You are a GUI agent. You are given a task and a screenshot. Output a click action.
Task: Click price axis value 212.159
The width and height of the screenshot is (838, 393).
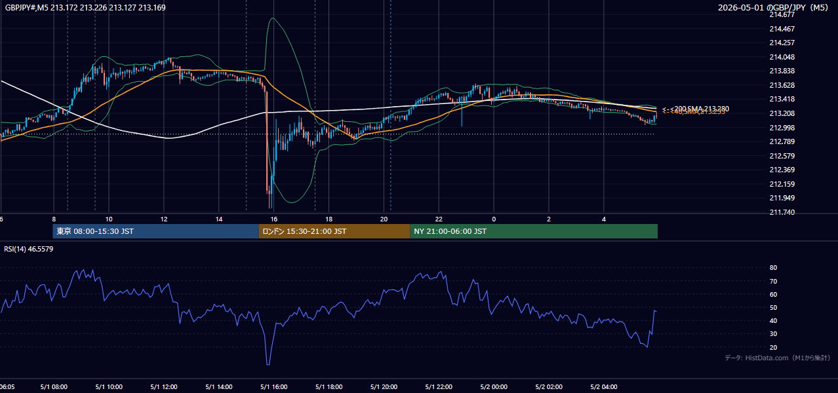[x=782, y=184]
